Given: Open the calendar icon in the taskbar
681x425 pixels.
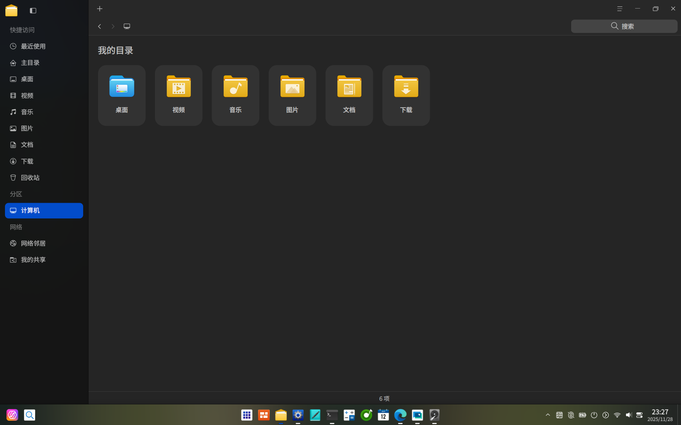Looking at the screenshot, I should [383, 415].
